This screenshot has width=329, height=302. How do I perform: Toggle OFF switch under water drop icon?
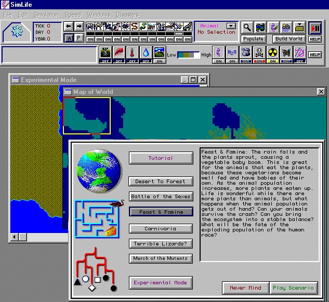coord(146,61)
